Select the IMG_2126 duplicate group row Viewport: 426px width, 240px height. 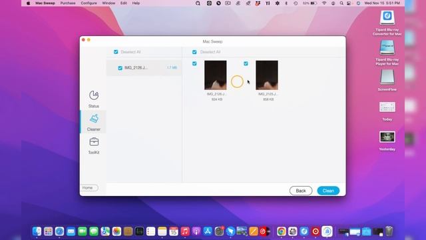pos(144,68)
